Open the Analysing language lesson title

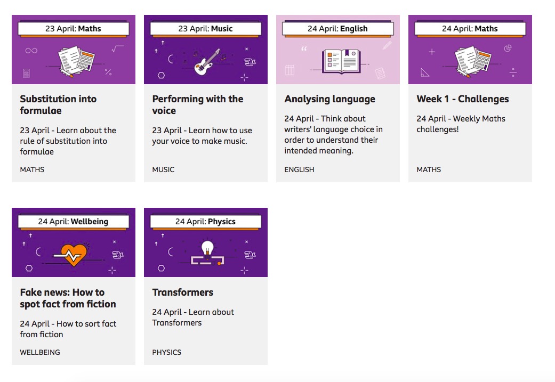coord(329,99)
